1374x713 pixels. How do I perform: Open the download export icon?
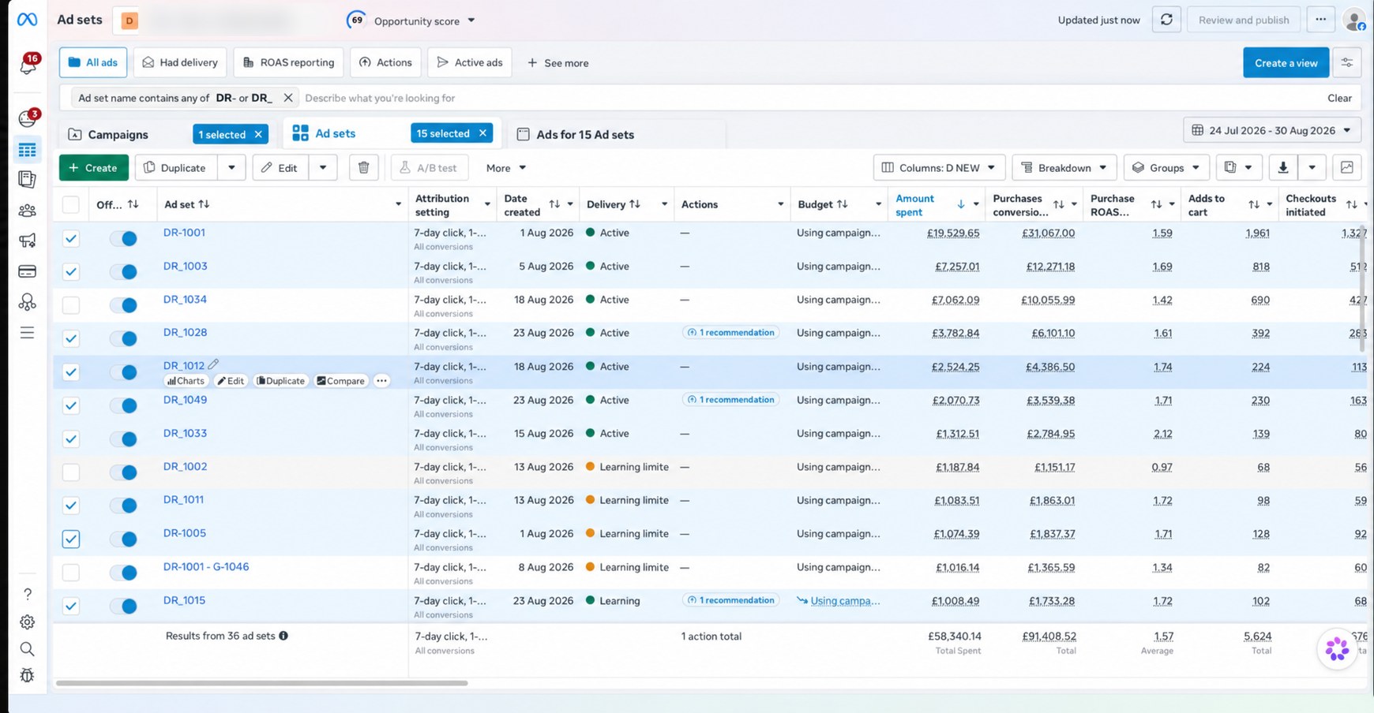[1283, 168]
